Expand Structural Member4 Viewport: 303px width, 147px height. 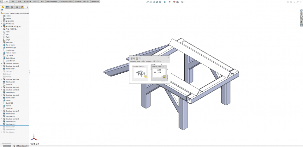pos(2,79)
